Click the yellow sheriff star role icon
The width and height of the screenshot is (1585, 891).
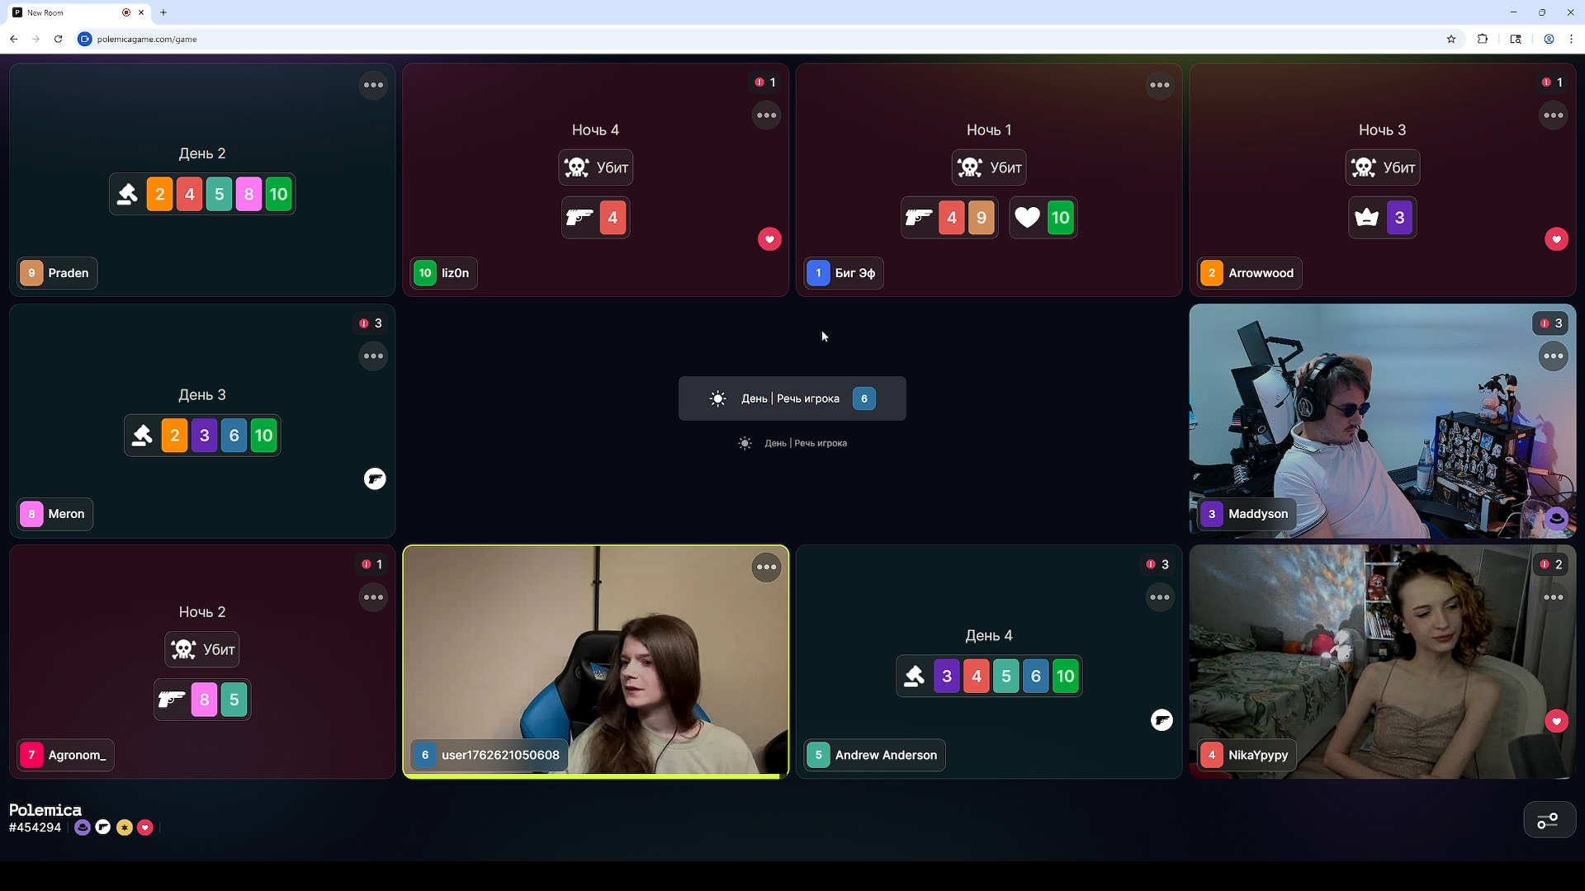point(125,827)
